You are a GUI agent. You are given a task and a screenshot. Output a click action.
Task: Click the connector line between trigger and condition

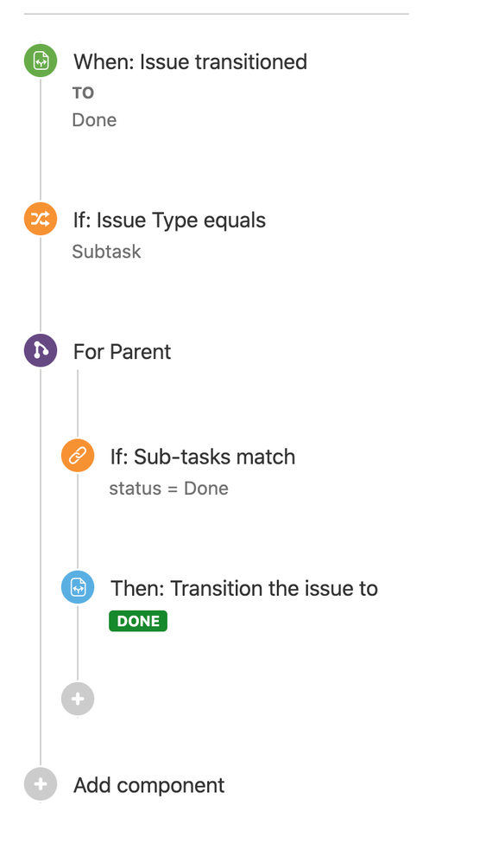tap(40, 140)
